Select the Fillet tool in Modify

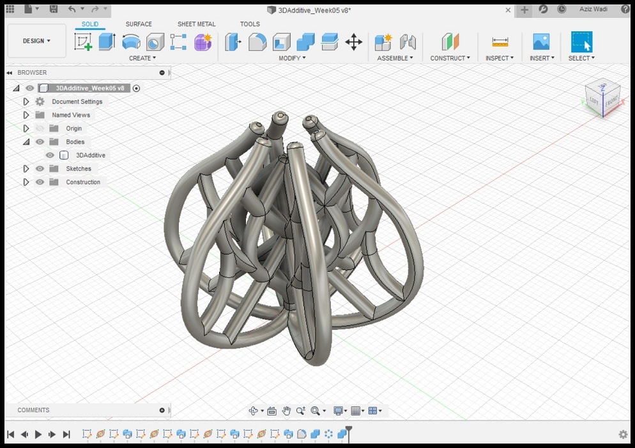[x=257, y=42]
